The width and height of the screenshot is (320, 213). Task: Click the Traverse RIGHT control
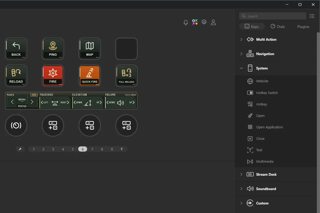pyautogui.click(x=65, y=103)
